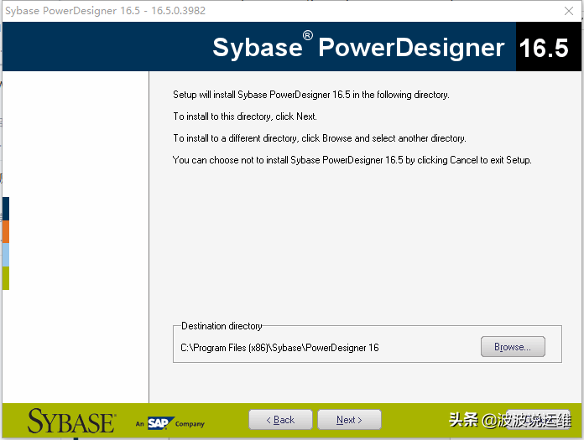
Task: Click the line about clicking Cancel to exit Setup
Action: pos(352,160)
